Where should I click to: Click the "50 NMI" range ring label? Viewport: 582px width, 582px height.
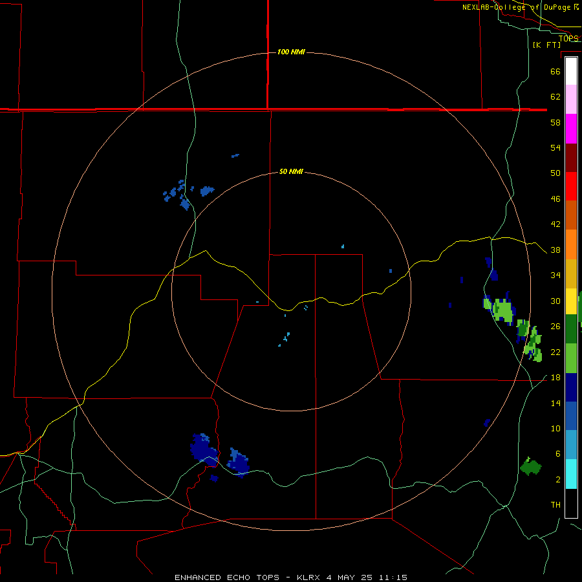pos(291,171)
